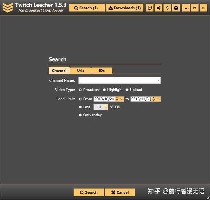
Task: Open the Search (1) view in top bar
Action: (x=87, y=8)
